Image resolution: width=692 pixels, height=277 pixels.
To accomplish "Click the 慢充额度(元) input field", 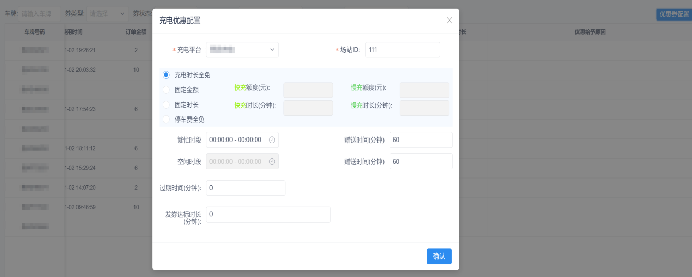I will pos(425,90).
